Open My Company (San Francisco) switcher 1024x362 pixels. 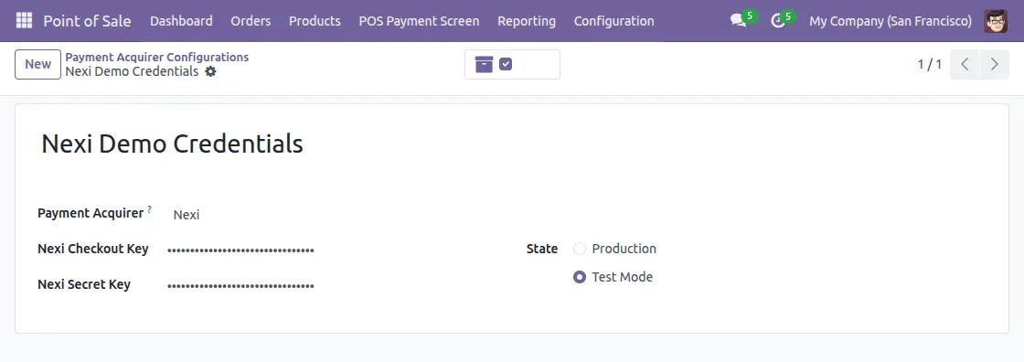pyautogui.click(x=891, y=21)
